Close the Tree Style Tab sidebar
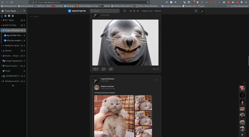Image resolution: width=249 pixels, height=137 pixels. click(x=24, y=11)
